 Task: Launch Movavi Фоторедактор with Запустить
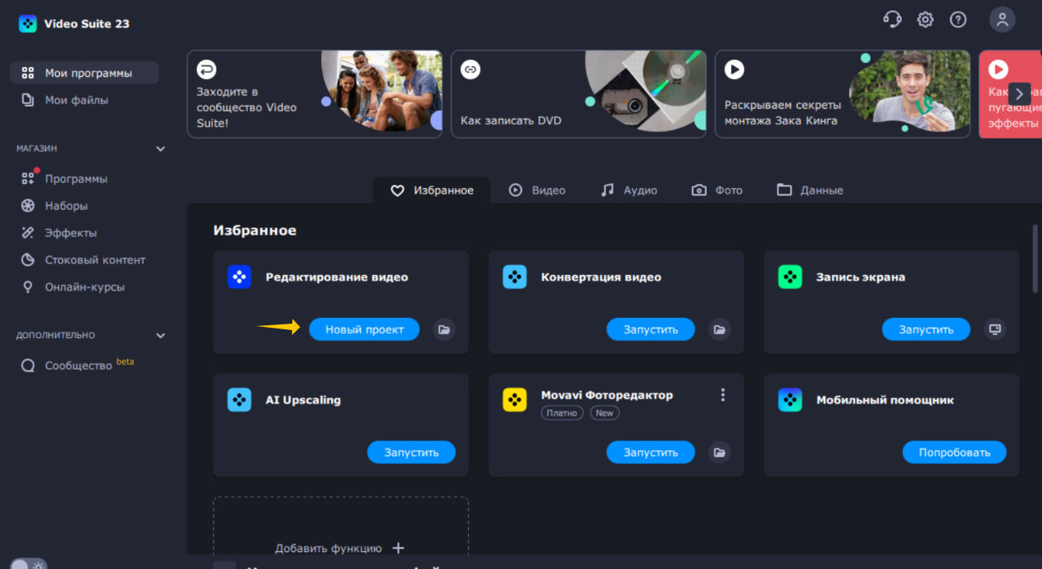pos(651,452)
